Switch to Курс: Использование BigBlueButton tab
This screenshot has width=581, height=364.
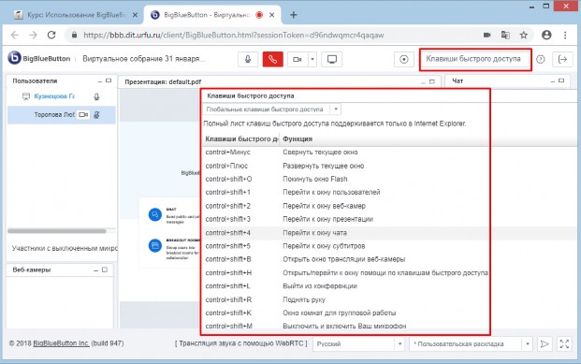[x=76, y=15]
